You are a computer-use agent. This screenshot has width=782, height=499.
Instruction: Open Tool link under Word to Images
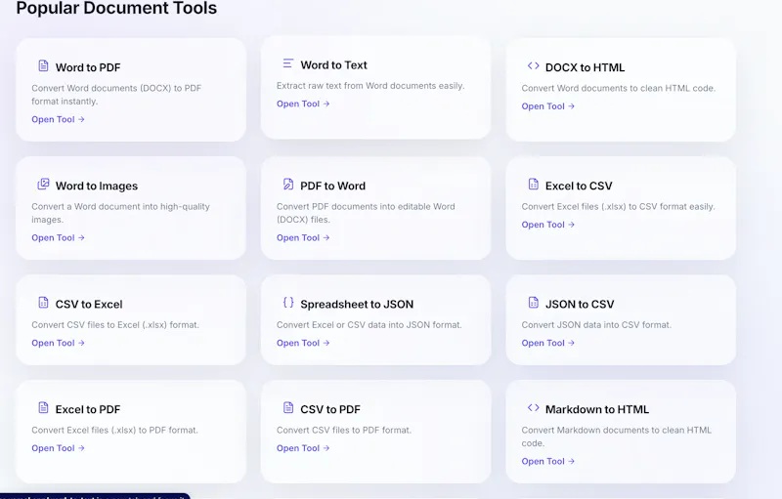tap(58, 238)
